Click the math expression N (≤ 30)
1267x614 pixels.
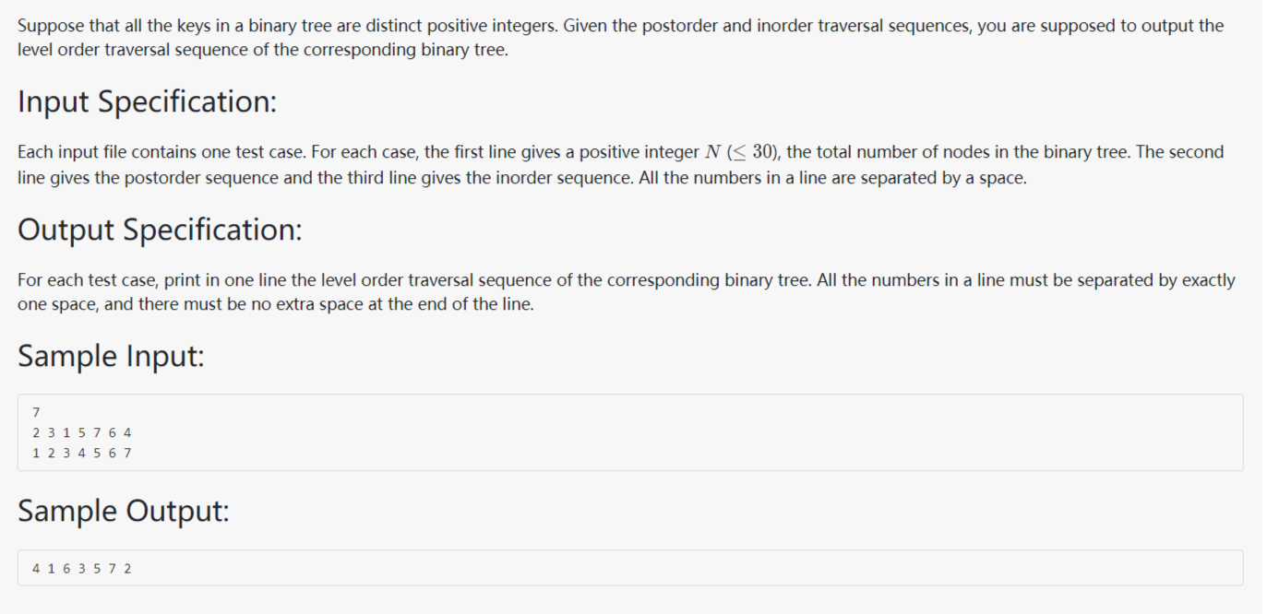pos(740,152)
